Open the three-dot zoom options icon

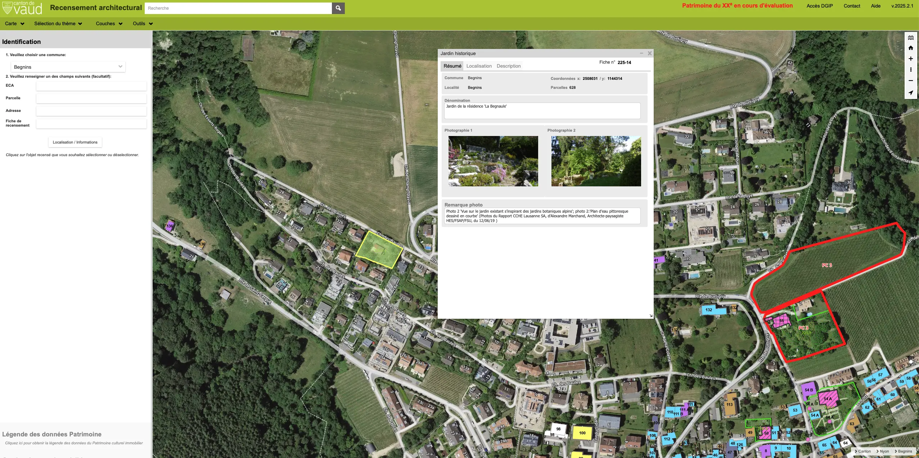911,69
